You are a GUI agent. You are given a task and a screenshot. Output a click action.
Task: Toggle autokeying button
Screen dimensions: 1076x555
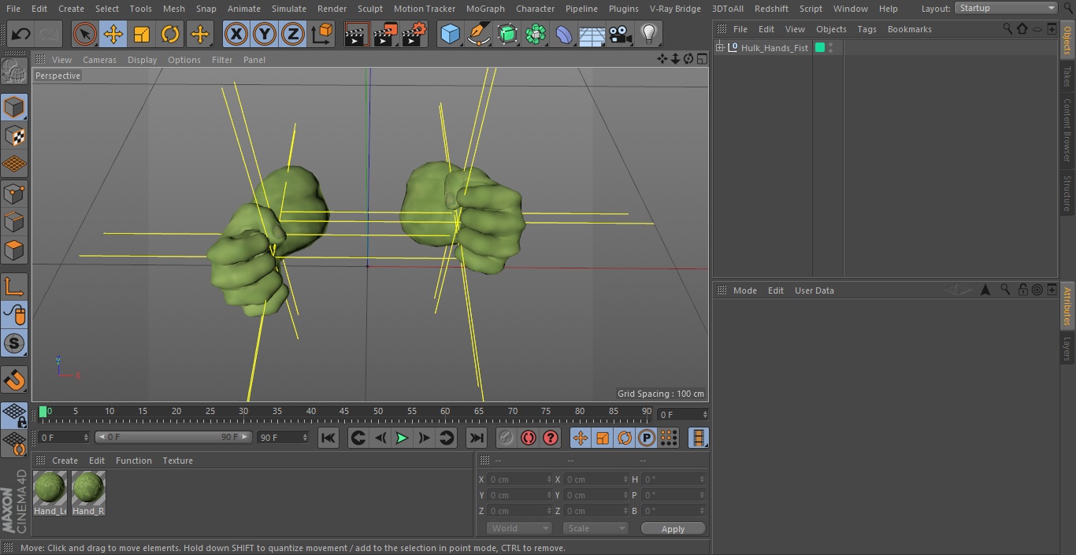[x=529, y=438]
